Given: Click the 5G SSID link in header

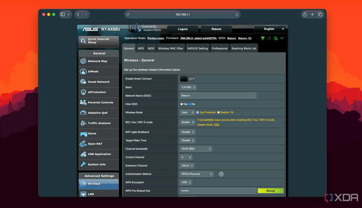Looking at the screenshot, I should [245, 38].
